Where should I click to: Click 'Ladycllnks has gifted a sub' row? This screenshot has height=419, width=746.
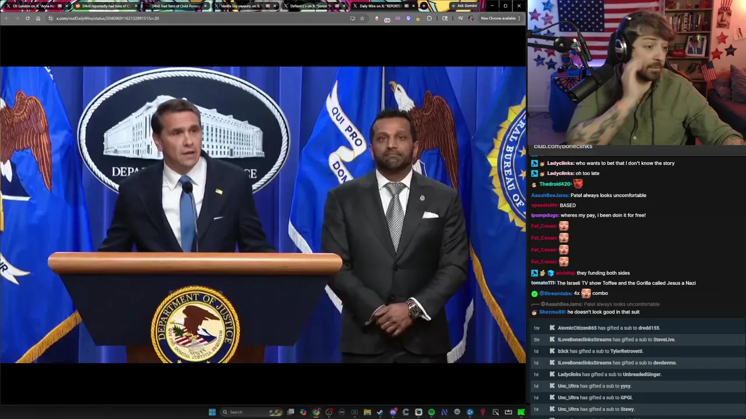click(638, 374)
